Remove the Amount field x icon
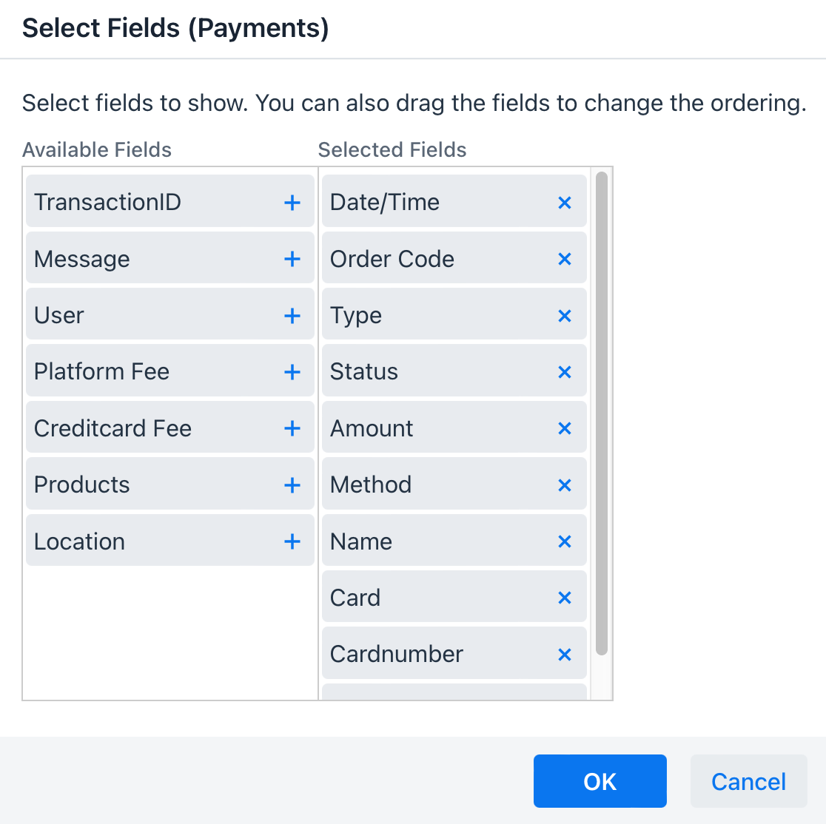 565,428
